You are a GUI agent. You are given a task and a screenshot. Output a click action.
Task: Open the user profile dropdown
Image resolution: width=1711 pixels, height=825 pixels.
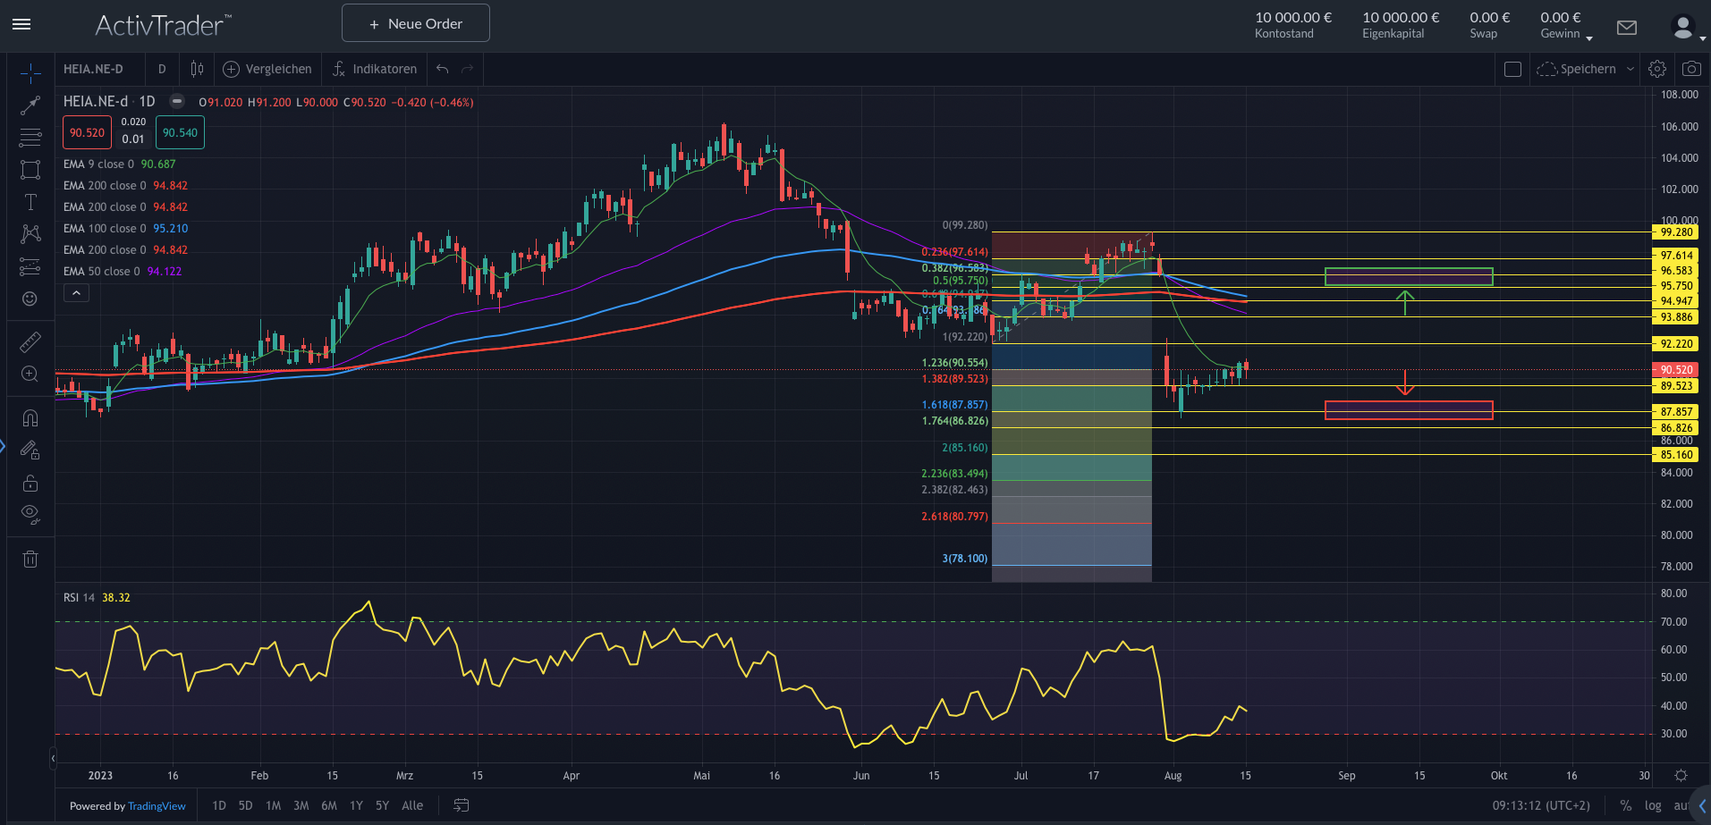point(1687,28)
